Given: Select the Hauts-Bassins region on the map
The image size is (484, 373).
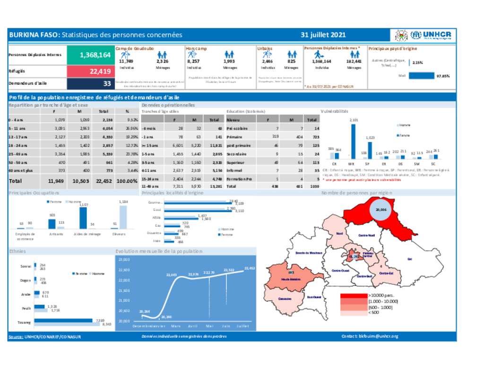Looking at the screenshot, I should pos(291,279).
